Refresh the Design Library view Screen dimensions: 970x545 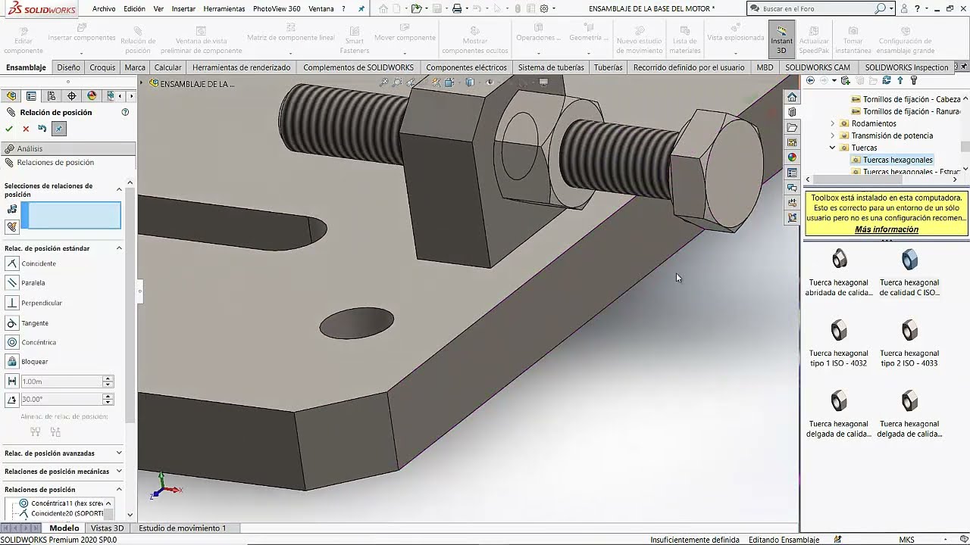(x=887, y=80)
